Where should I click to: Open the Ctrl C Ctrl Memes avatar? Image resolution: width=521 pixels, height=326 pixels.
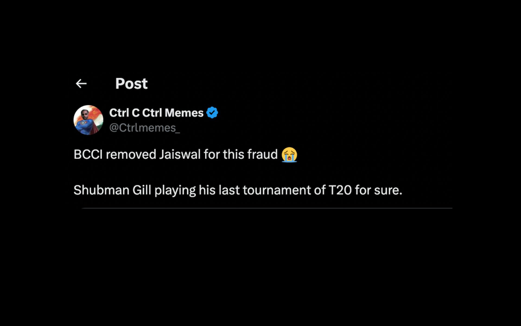pyautogui.click(x=89, y=120)
